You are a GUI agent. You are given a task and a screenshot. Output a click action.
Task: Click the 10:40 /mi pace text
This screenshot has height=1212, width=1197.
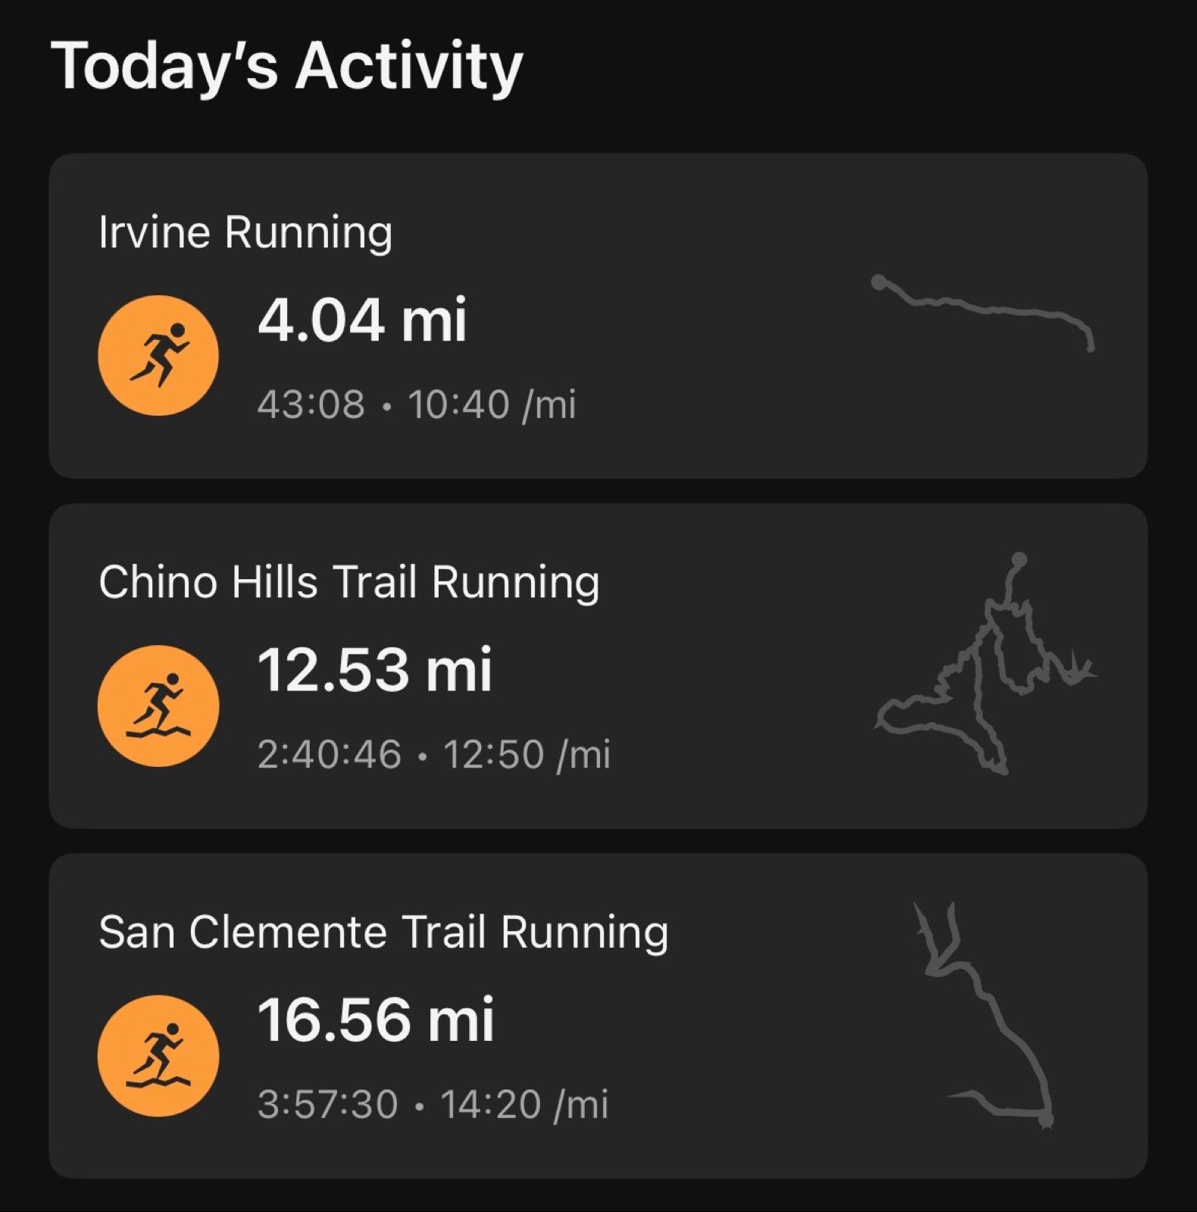pos(492,404)
